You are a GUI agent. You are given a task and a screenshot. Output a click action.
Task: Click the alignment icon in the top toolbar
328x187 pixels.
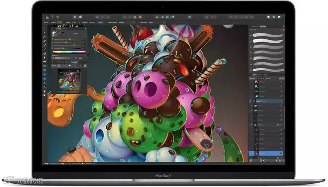(190, 17)
